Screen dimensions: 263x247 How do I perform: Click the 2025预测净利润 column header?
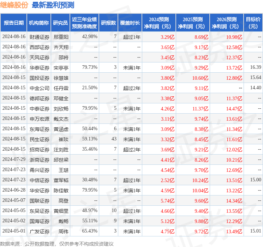point(193,23)
